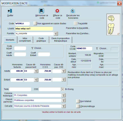Enable the Traçabilité checkbox
Image resolution: width=123 pixels, height=121 pixels.
[75, 23]
